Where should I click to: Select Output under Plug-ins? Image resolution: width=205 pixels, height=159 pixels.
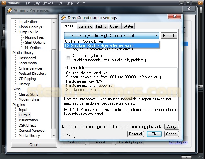click(24, 115)
